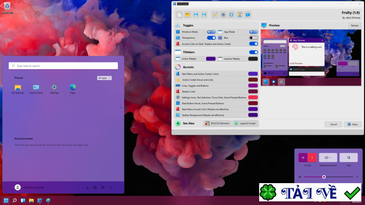Click the Start menu search field

63,66
